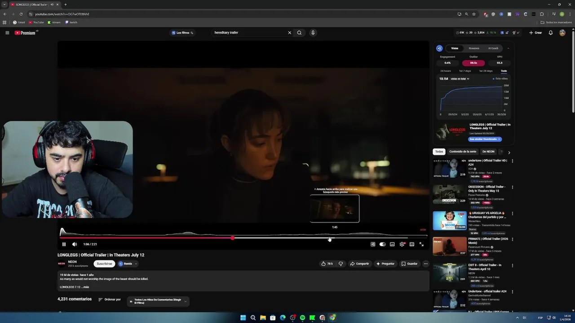
Task: Click the Compartir share button
Action: (360, 264)
